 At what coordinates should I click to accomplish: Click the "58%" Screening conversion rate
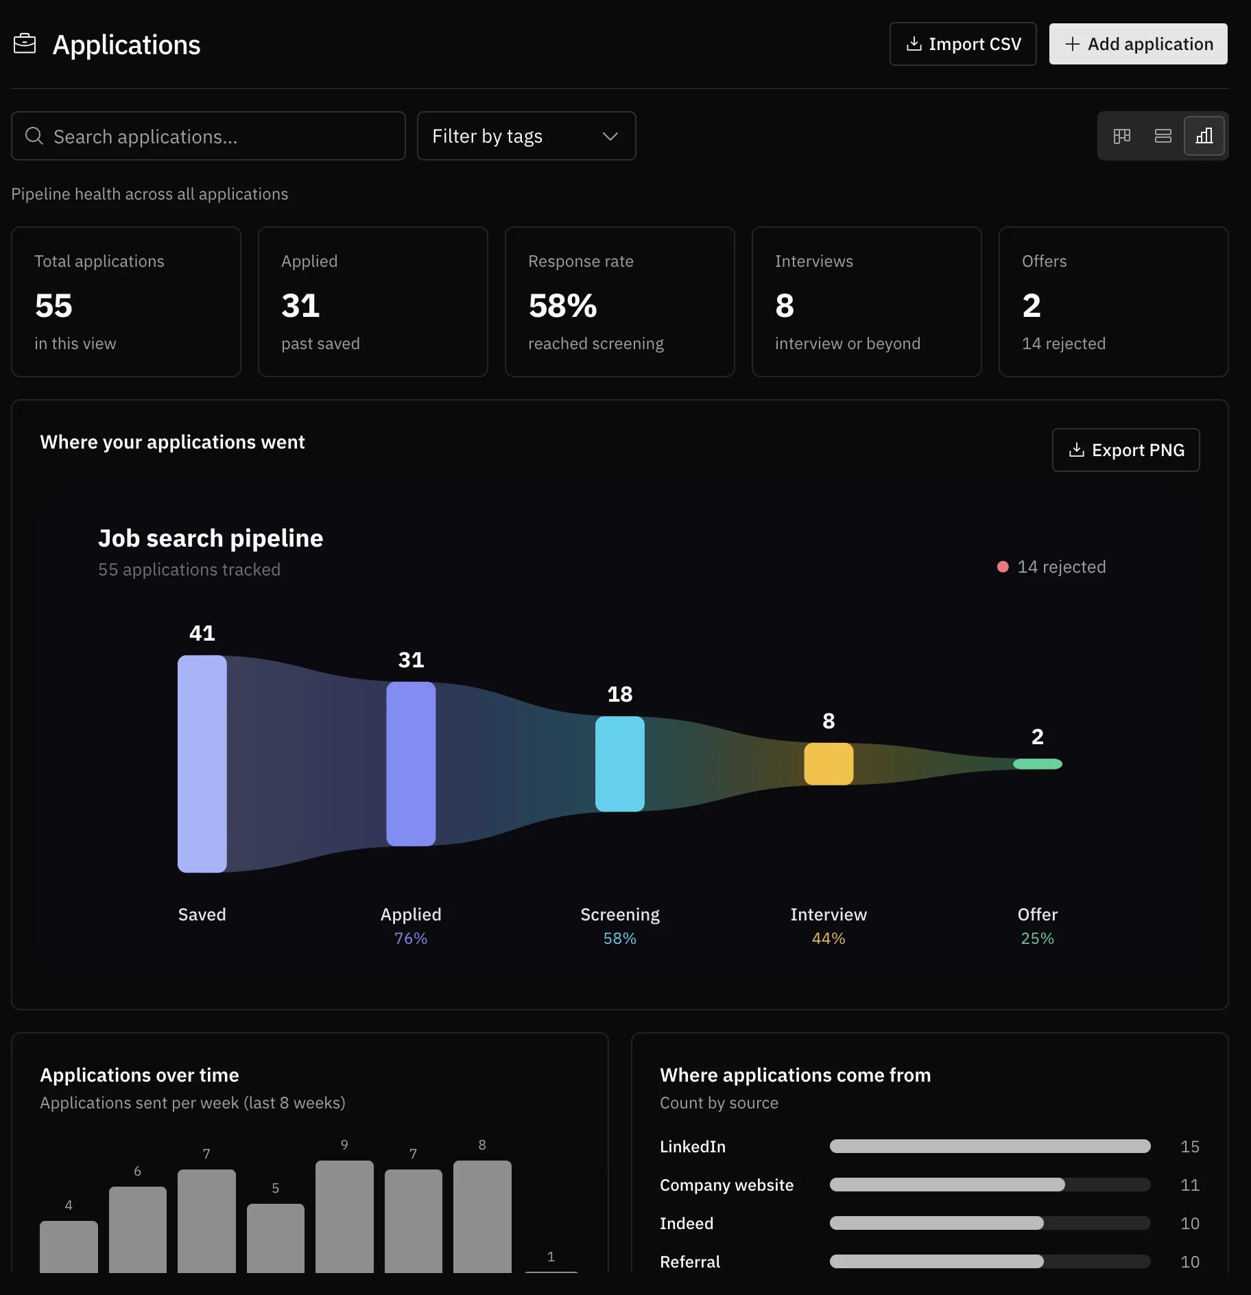[620, 938]
